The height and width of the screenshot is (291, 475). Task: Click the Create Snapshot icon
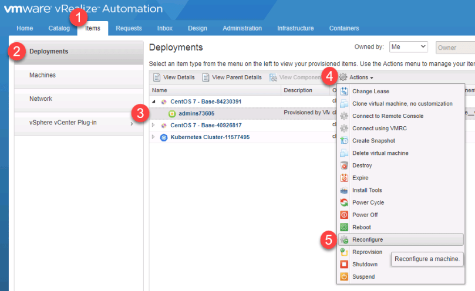345,141
